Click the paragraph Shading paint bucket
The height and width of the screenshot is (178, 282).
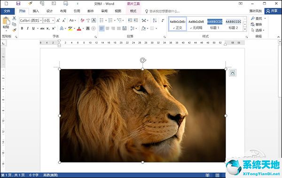pyautogui.click(x=143, y=28)
